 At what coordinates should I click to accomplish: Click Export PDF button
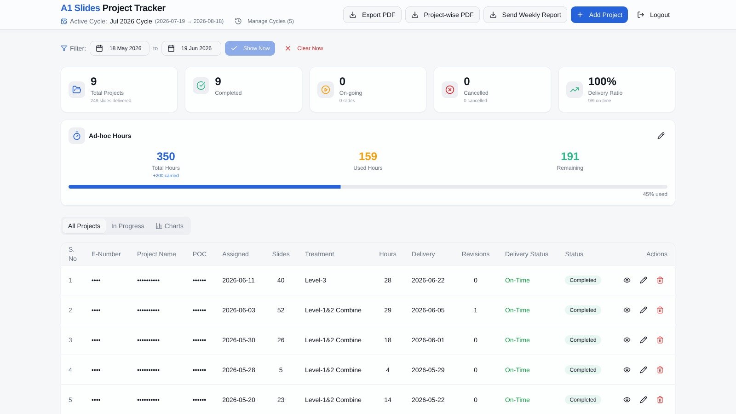point(372,15)
